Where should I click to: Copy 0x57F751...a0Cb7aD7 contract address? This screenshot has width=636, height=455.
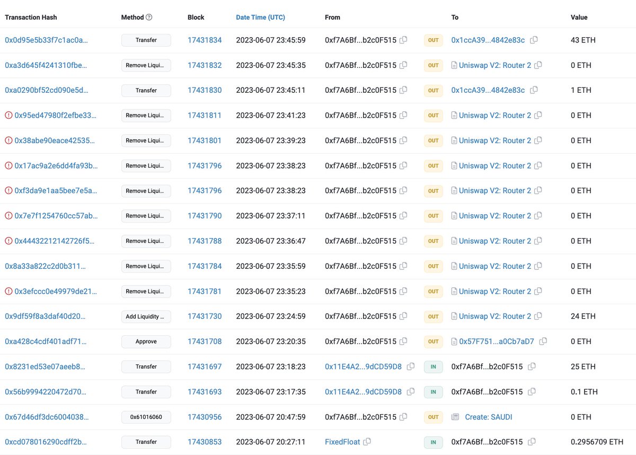543,342
